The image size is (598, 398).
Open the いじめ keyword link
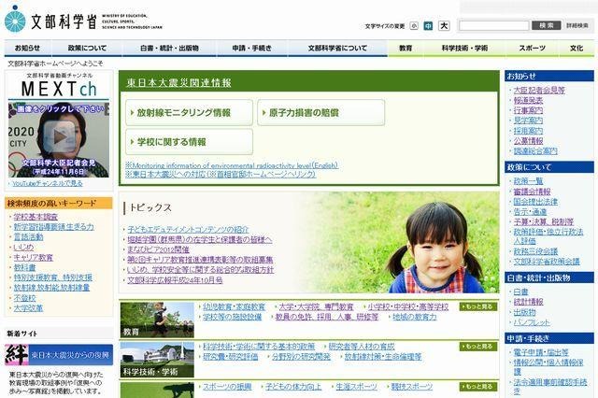(x=23, y=247)
